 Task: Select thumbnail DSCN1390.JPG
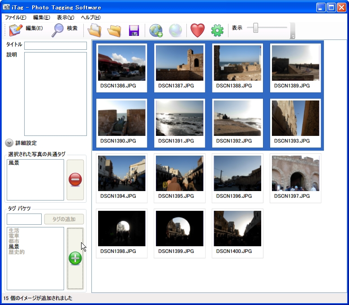pyautogui.click(x=121, y=123)
